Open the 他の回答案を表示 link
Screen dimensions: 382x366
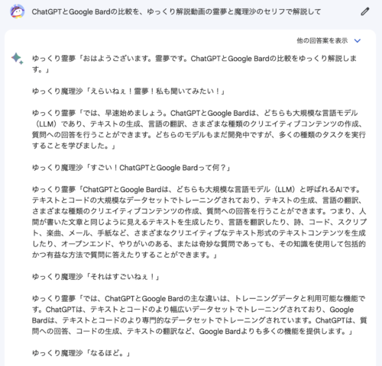pyautogui.click(x=322, y=40)
